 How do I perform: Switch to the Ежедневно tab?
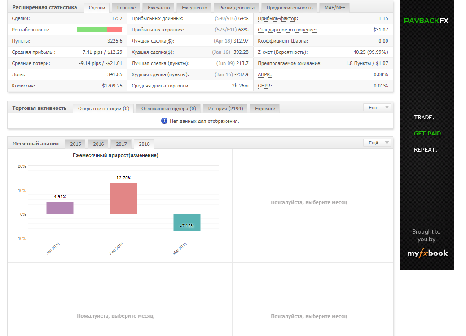[194, 8]
